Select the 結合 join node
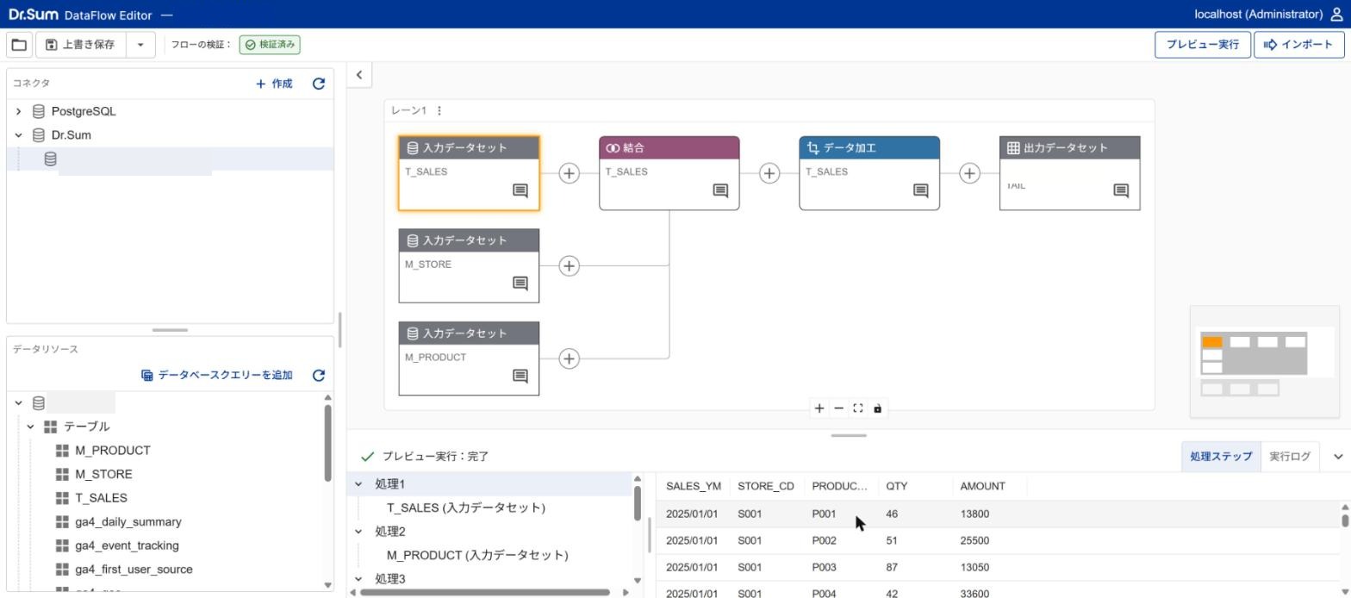1351x598 pixels. pos(669,173)
